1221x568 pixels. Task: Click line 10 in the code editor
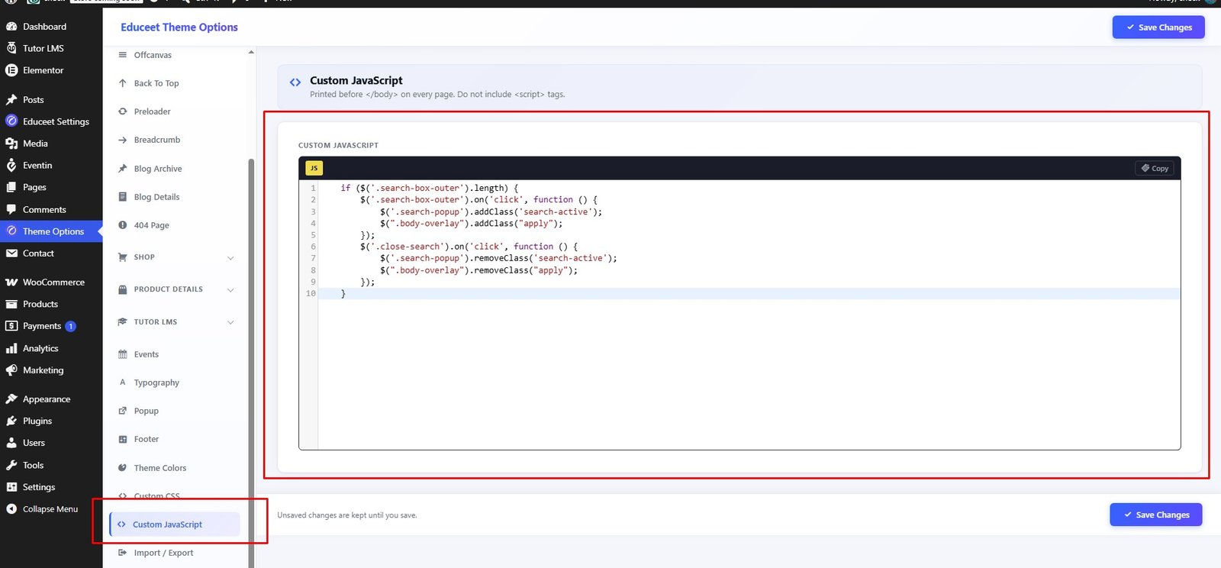[x=749, y=294]
